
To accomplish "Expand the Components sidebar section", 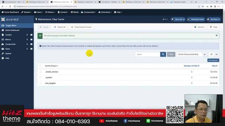I will [27, 44].
